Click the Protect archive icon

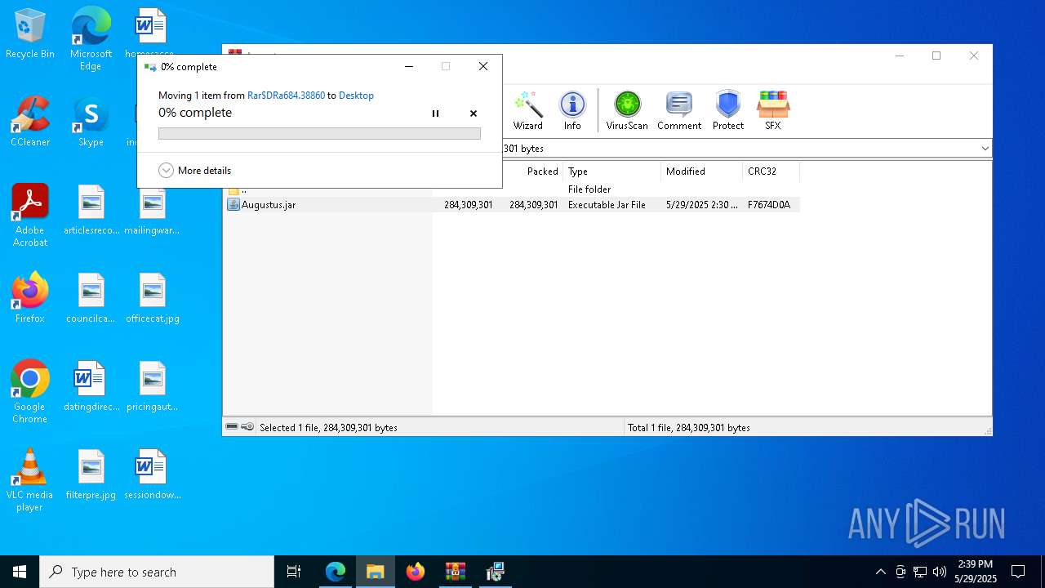pyautogui.click(x=728, y=111)
